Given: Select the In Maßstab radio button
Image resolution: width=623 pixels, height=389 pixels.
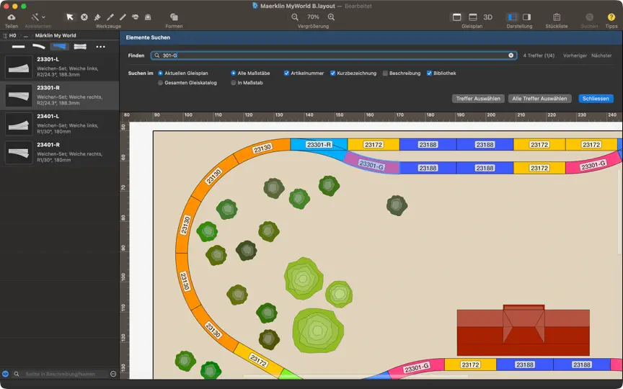Looking at the screenshot, I should tap(233, 83).
